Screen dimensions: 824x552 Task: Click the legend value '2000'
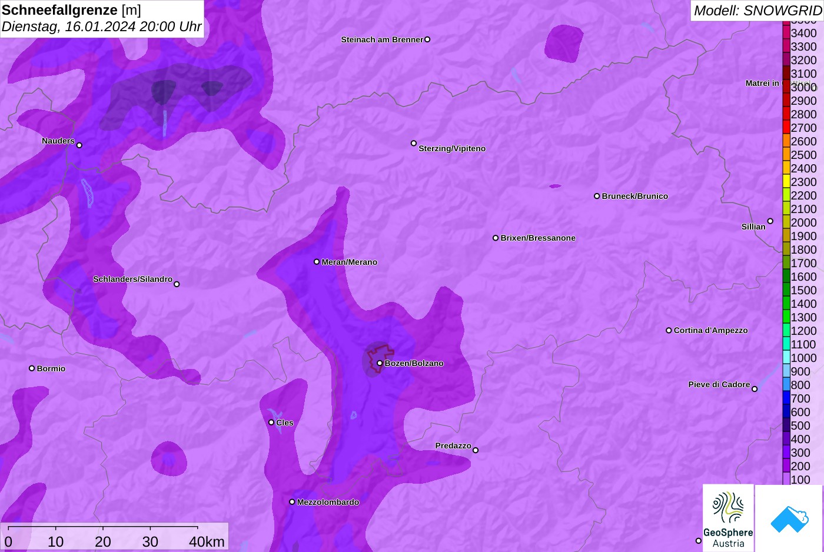click(x=804, y=222)
